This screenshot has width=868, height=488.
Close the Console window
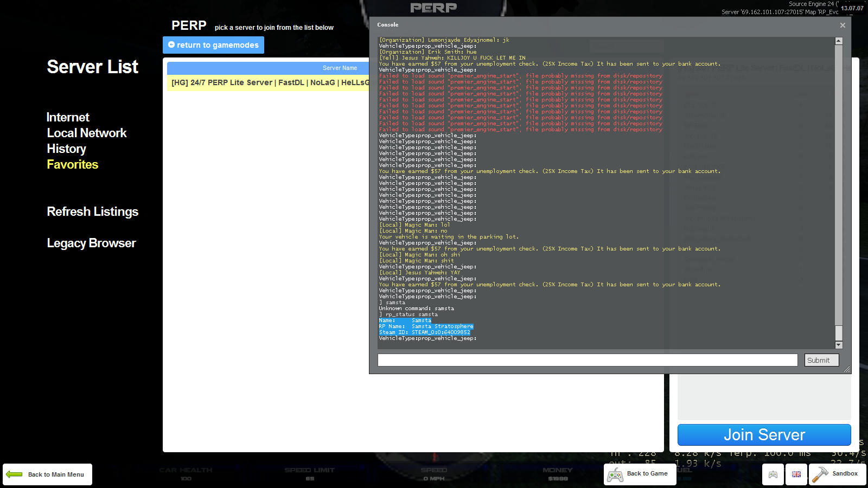coord(843,25)
